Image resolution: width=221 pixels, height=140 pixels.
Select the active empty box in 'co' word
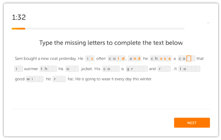click(189, 58)
